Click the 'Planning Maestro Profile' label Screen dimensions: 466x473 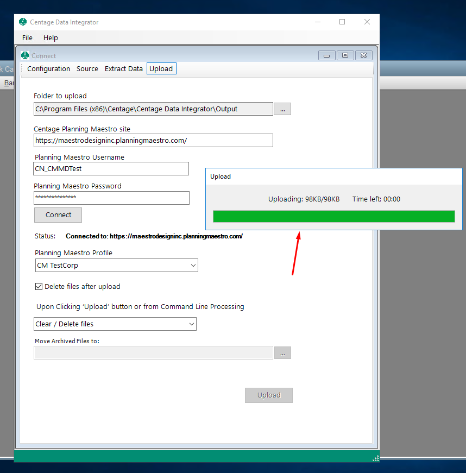click(74, 253)
